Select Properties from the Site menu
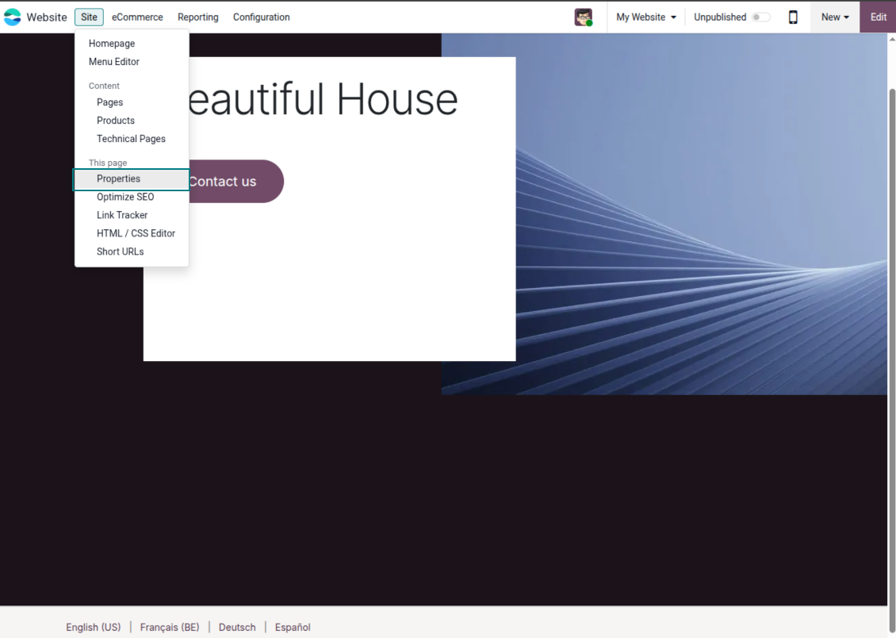Image resolution: width=896 pixels, height=638 pixels. tap(119, 179)
